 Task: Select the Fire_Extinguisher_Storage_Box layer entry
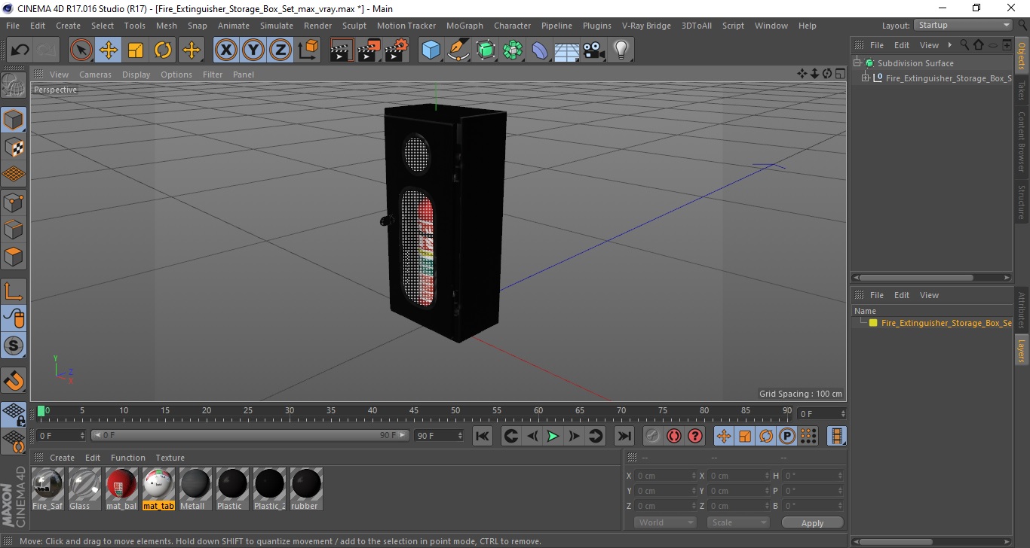(946, 323)
